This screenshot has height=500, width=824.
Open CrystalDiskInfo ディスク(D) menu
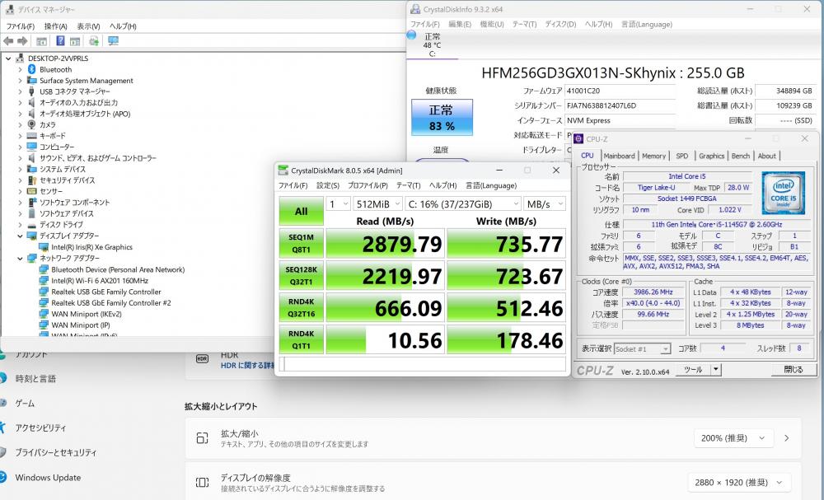coord(560,24)
